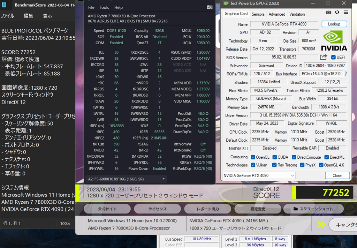Open Notepad ファイル menu
Image resolution: width=357 pixels, height=248 pixels.
tap(7, 16)
